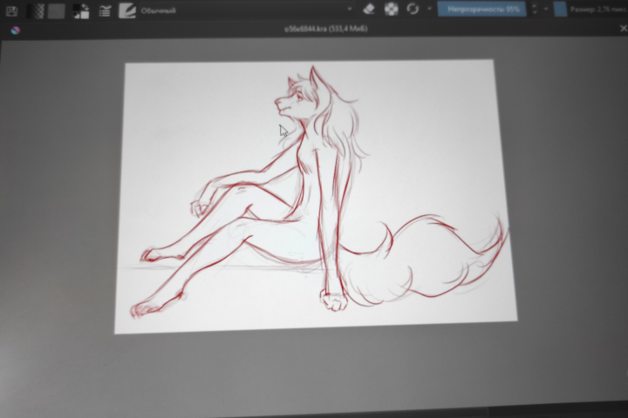The image size is (628, 418).
Task: Click the reload original preset icon
Action: (413, 9)
